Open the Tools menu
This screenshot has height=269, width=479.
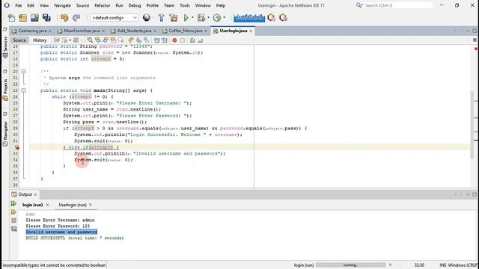(x=185, y=5)
